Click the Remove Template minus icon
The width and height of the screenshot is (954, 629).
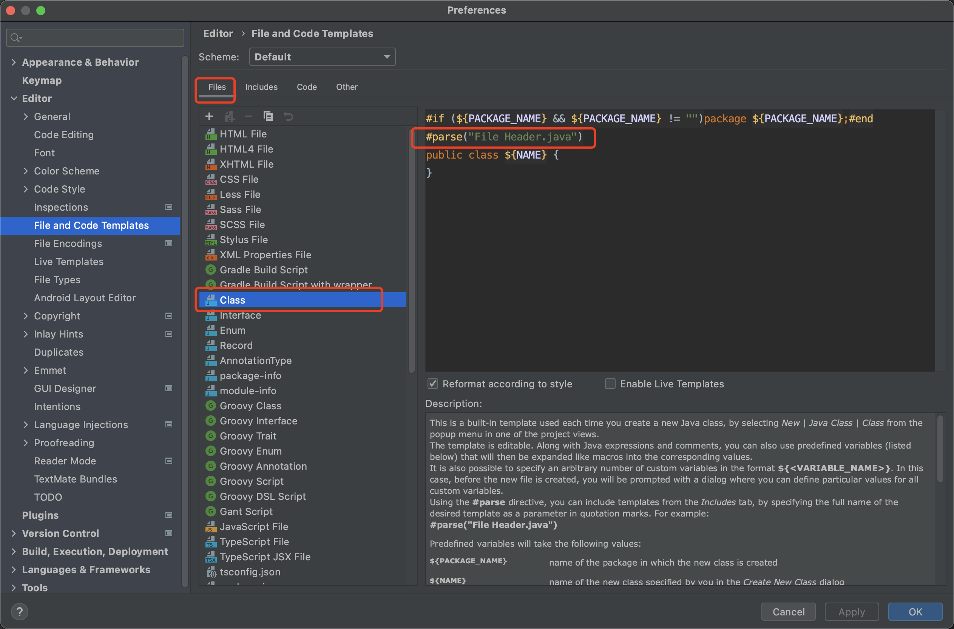pos(249,116)
